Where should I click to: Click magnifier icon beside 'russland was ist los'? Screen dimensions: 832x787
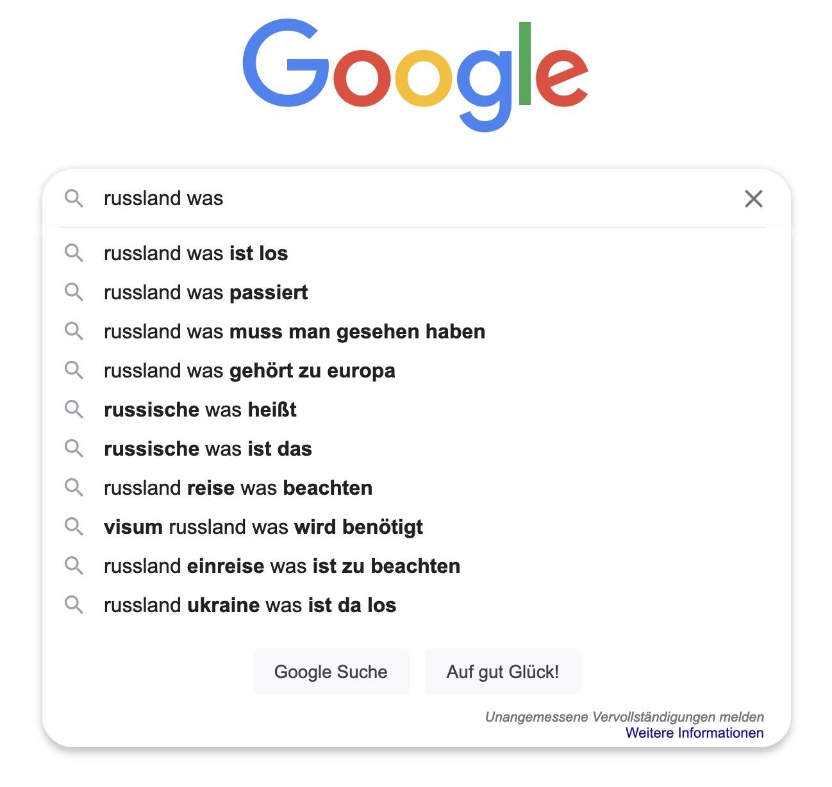coord(74,253)
